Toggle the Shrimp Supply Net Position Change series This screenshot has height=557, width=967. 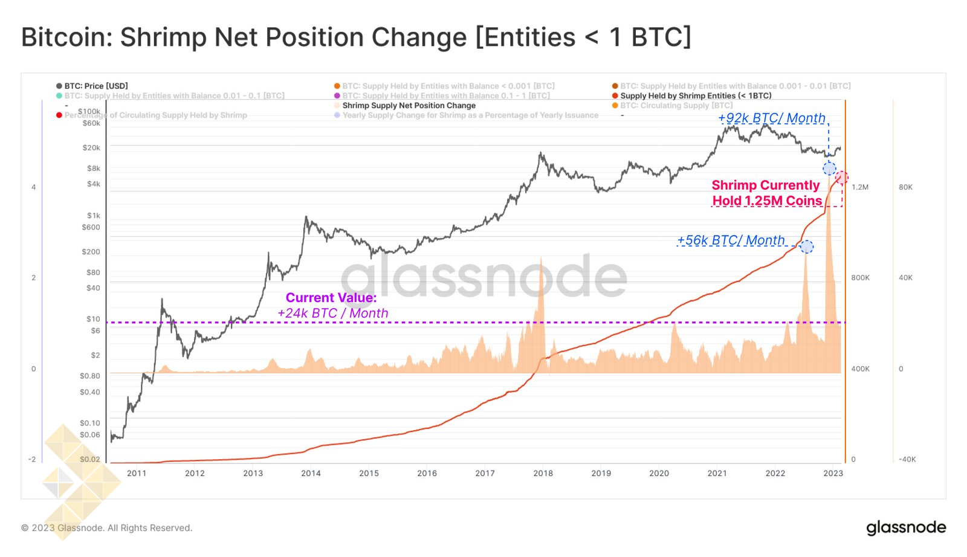409,106
